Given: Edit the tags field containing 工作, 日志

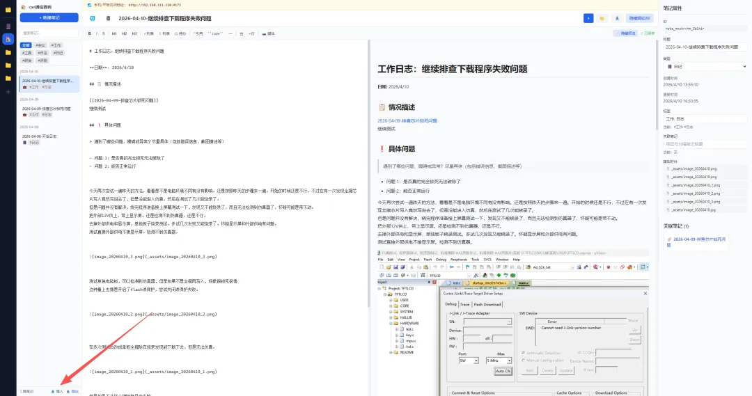Looking at the screenshot, I should tap(705, 118).
